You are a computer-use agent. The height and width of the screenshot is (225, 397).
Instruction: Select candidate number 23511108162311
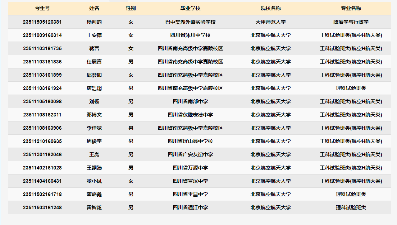(x=42, y=115)
